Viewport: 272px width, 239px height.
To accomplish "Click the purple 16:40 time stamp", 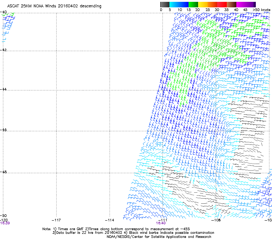I will pos(161,223).
